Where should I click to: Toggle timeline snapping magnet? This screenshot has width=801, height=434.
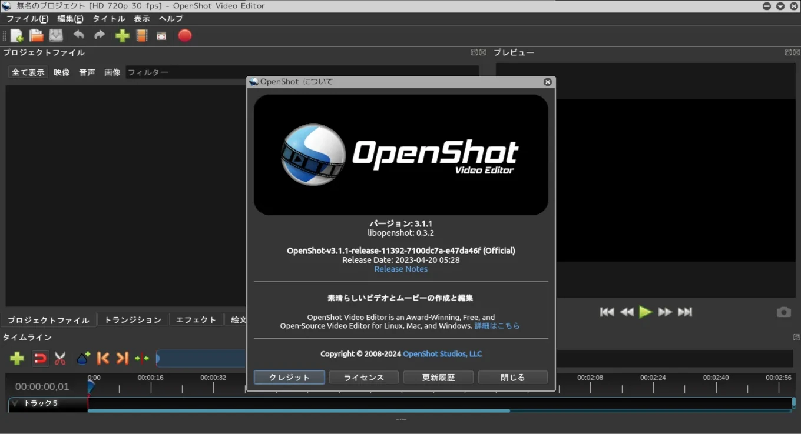pos(39,358)
